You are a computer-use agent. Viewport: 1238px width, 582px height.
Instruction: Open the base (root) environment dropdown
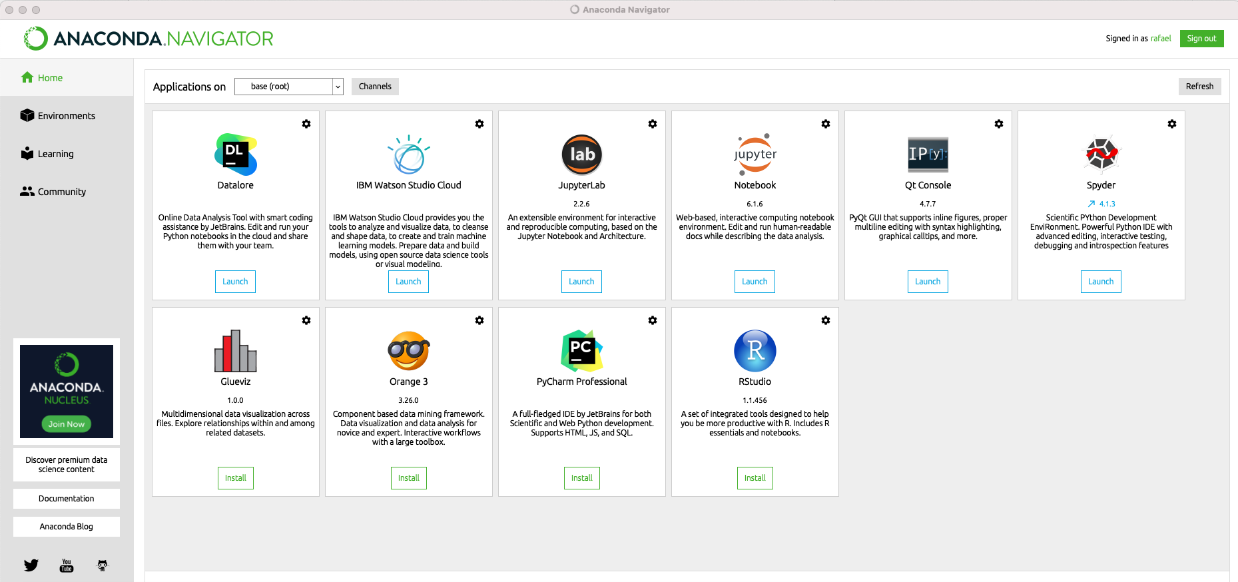pyautogui.click(x=289, y=87)
